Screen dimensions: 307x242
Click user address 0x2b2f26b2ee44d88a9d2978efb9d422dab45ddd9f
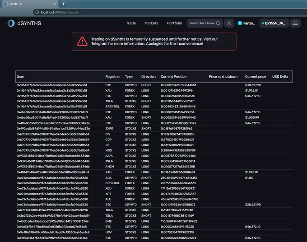[53, 215]
